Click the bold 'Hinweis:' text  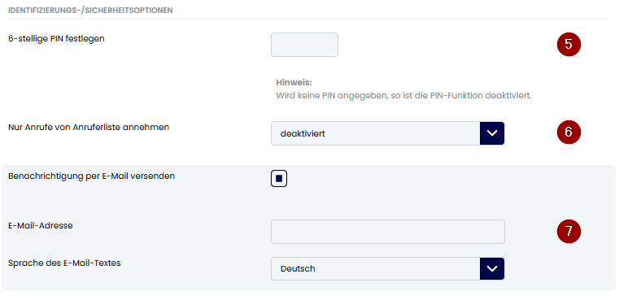click(294, 83)
